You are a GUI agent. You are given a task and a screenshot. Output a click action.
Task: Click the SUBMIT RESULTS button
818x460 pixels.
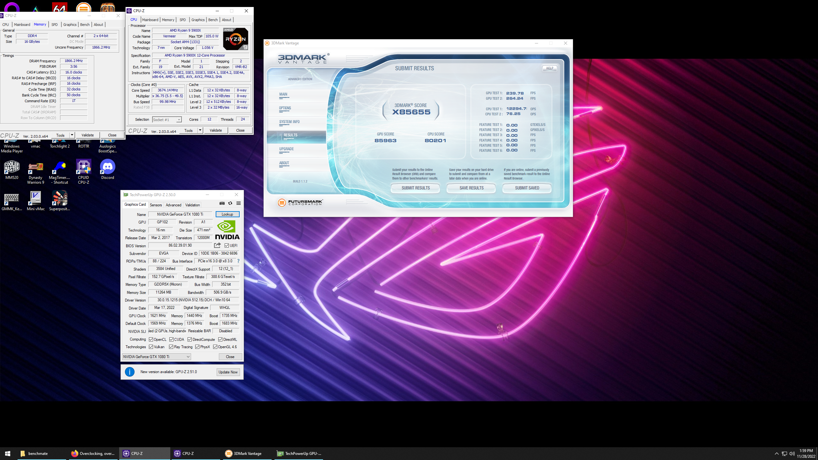coord(415,188)
